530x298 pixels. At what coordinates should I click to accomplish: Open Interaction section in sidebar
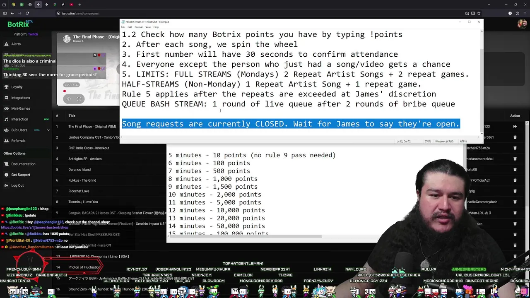(x=19, y=119)
